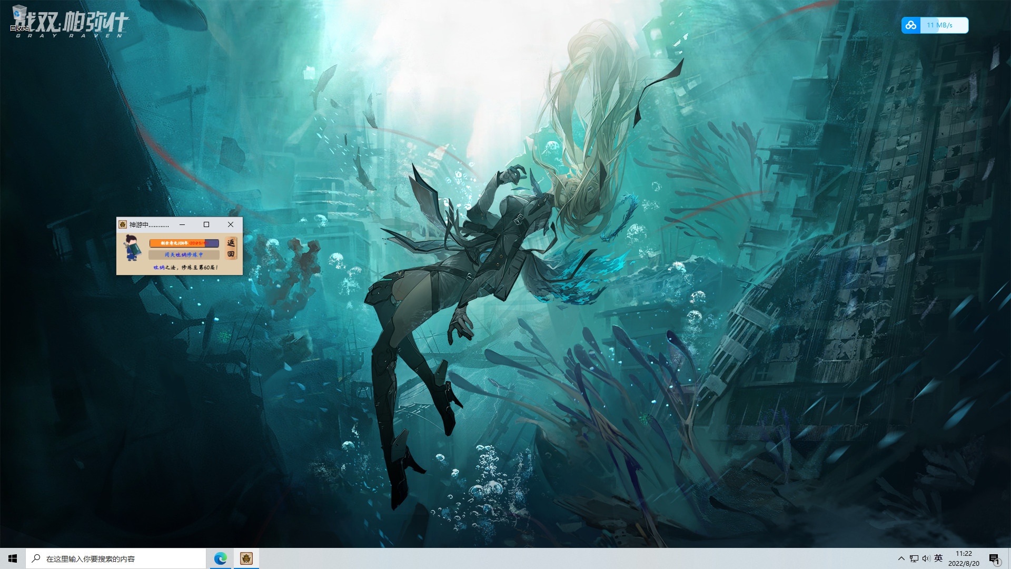Open the volume control tray icon

pos(926,558)
